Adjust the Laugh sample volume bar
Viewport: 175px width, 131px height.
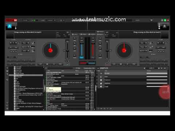(157, 87)
